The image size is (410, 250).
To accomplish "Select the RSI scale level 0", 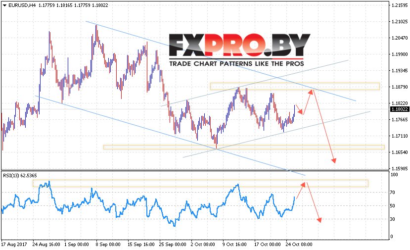I will pyautogui.click(x=391, y=237).
